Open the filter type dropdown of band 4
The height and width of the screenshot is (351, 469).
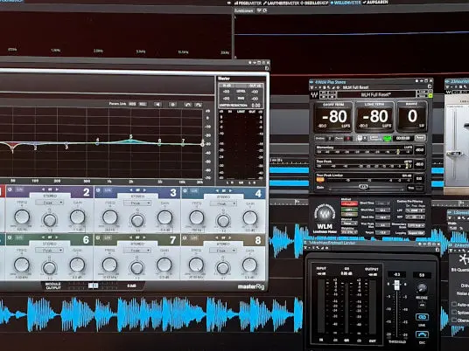pyautogui.click(x=222, y=203)
